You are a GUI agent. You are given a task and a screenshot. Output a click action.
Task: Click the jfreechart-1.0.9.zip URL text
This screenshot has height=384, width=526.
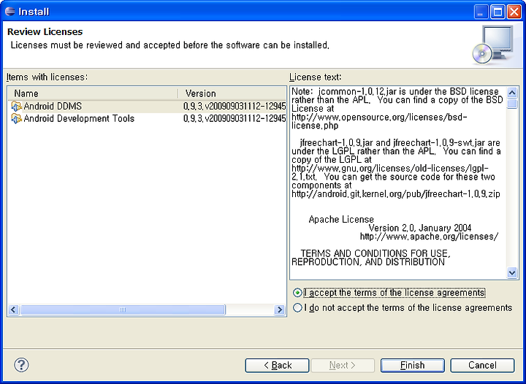click(396, 194)
